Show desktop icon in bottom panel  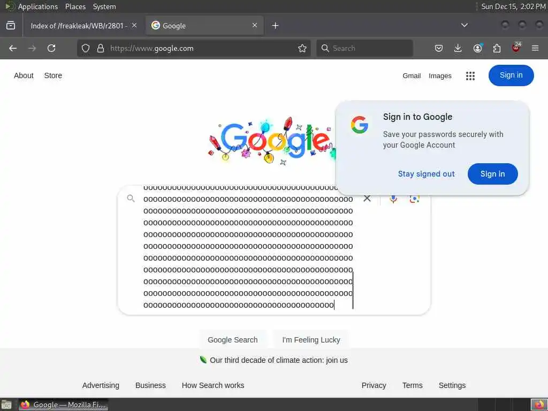tap(6, 405)
